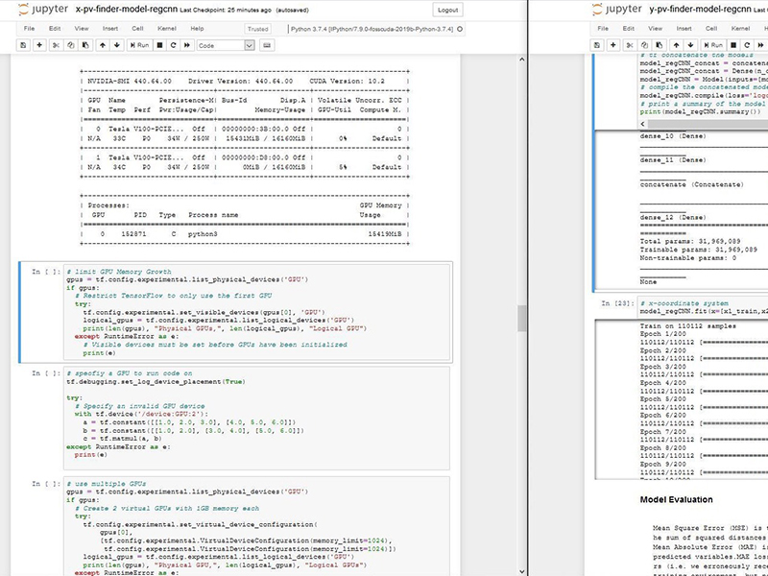Move cell down in x-pv-finder notebook
Screen dimensions: 768x576
tap(116, 45)
